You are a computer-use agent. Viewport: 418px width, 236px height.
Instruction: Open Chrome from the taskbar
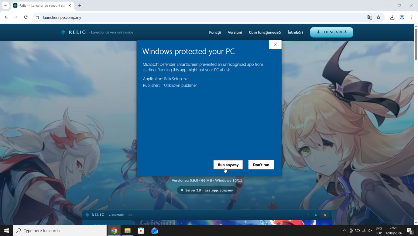(x=114, y=231)
